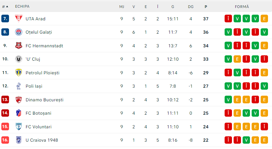Sort standings by DG goal difference
Viewport: 272px width, 149px height.
(191, 6)
